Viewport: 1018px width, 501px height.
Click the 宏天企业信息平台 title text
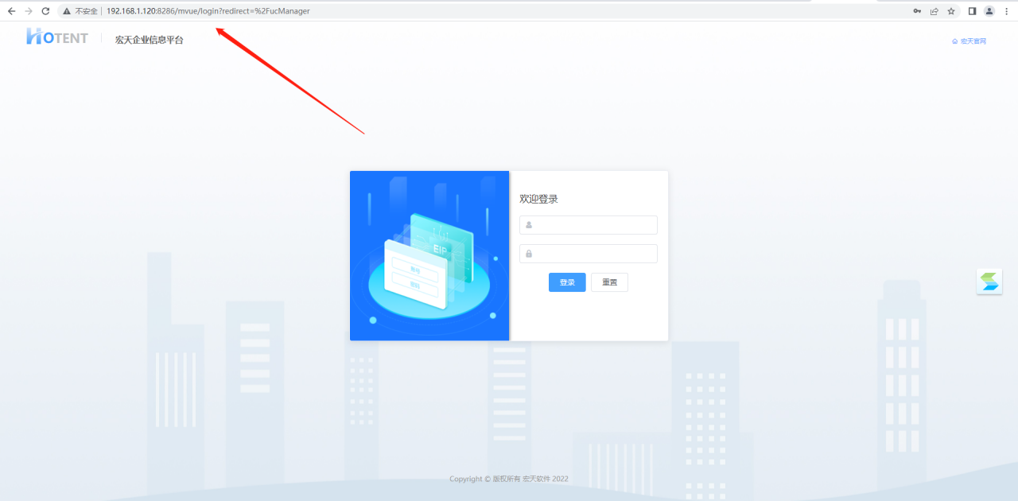tap(149, 40)
